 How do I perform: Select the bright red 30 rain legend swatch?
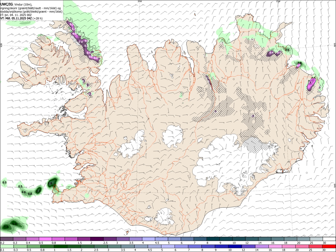(x=329, y=246)
